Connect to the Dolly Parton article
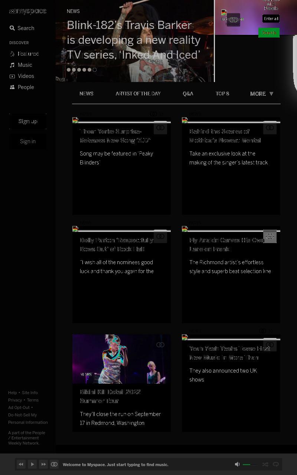The image size is (297, 475). tap(160, 236)
